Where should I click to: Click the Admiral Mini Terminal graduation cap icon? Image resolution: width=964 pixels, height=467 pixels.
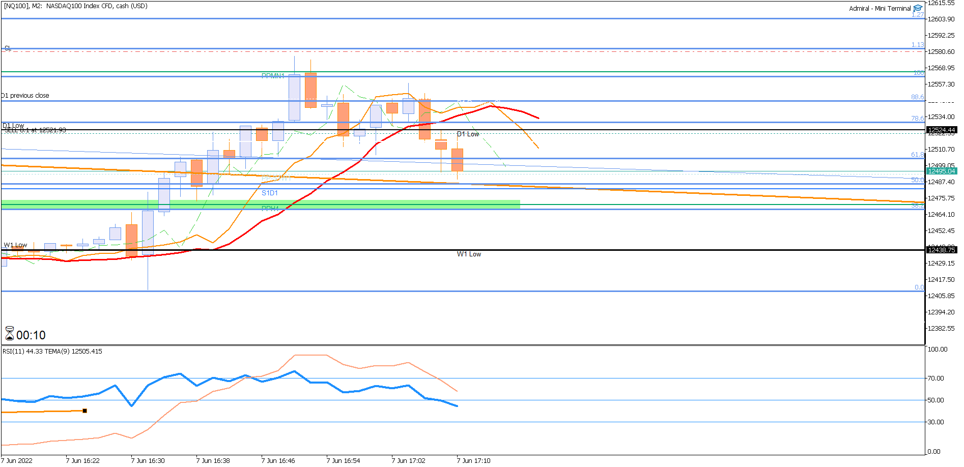click(x=918, y=8)
